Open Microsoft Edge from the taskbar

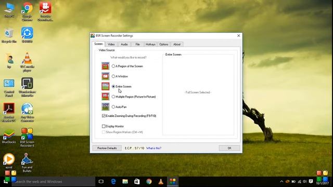[x=113, y=181]
